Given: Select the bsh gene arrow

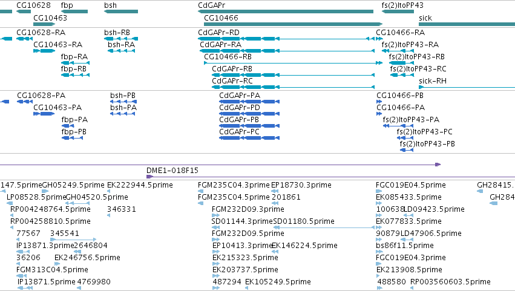Looking at the screenshot, I should 121,11.
